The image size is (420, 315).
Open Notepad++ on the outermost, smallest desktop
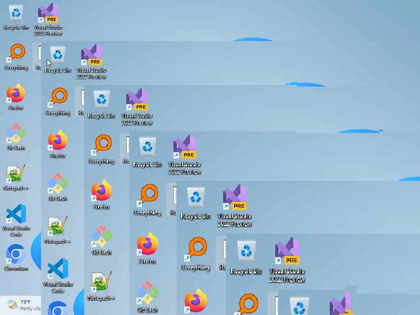[16, 177]
